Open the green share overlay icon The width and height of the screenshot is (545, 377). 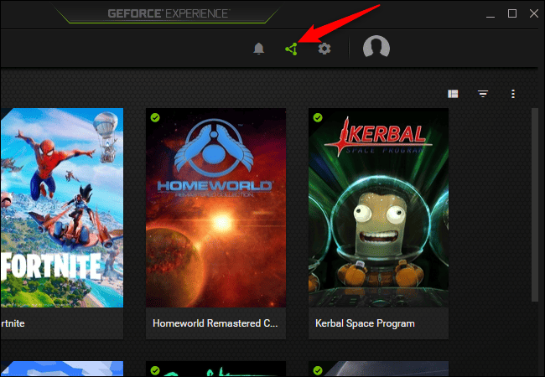291,49
